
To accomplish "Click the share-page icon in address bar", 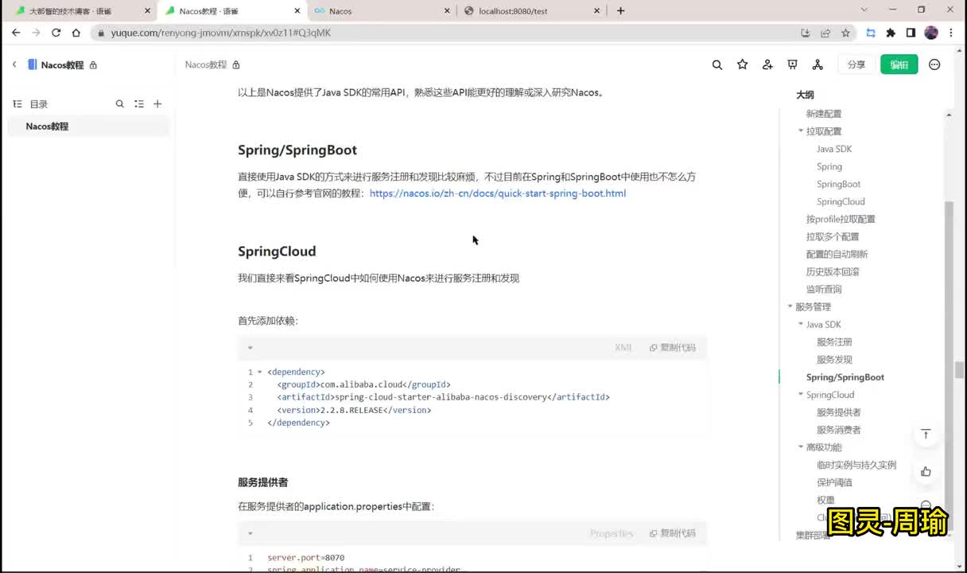I will click(825, 33).
